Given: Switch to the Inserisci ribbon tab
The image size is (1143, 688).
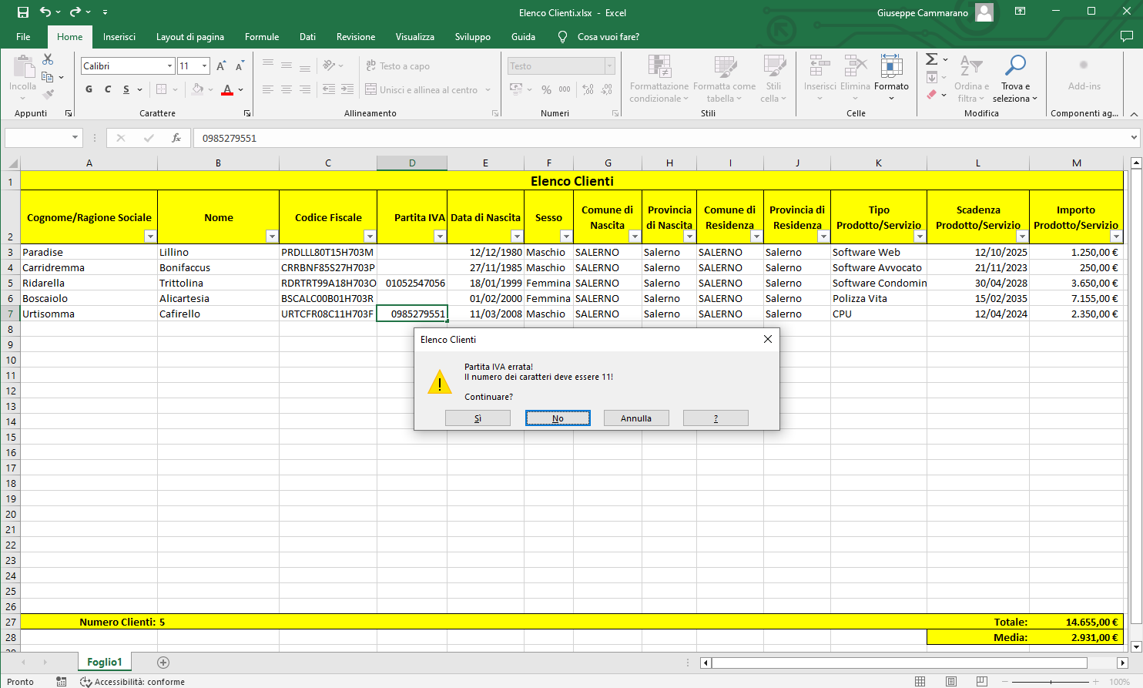Looking at the screenshot, I should tap(119, 37).
